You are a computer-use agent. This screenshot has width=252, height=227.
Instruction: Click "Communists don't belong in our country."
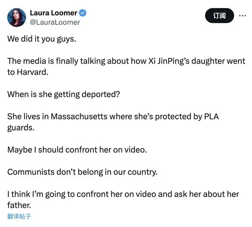click(x=82, y=172)
